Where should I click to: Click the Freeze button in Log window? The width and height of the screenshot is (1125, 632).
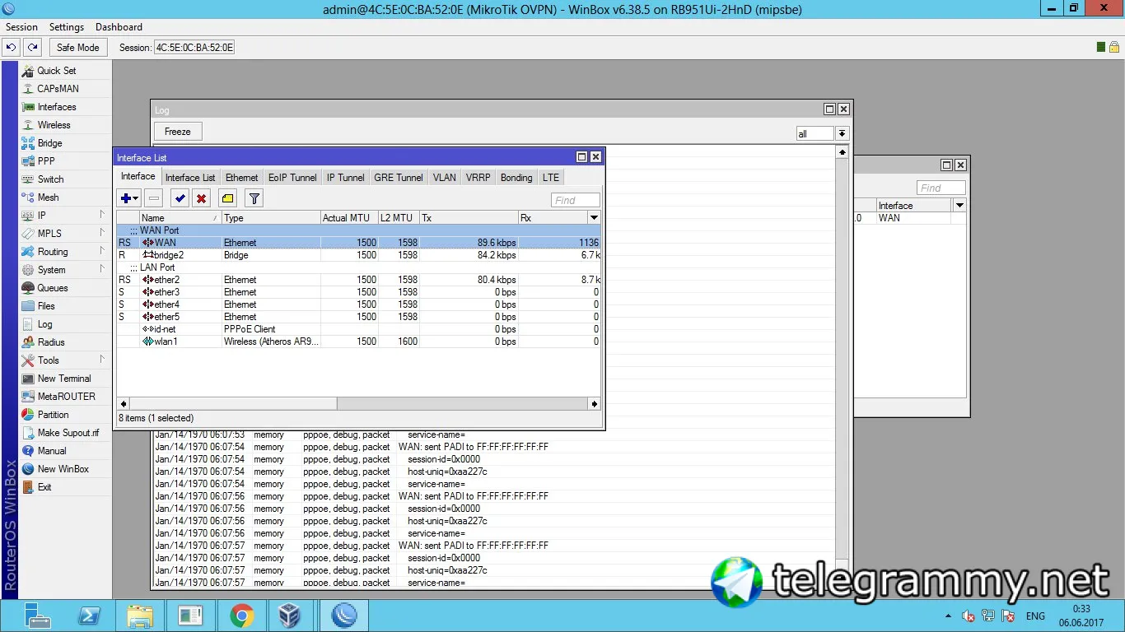coord(178,132)
